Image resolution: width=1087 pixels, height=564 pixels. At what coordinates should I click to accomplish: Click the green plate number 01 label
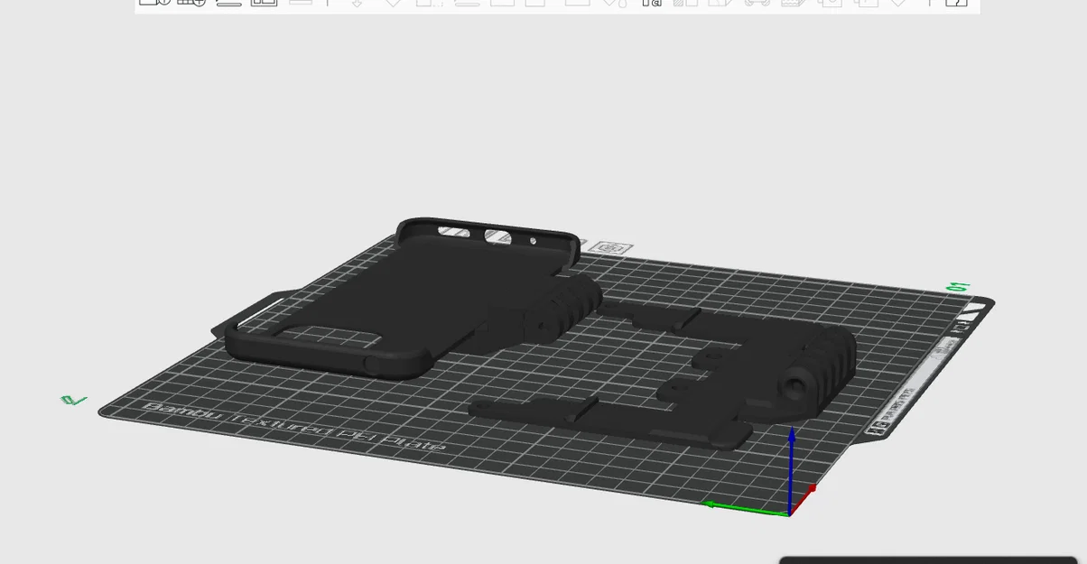point(957,287)
